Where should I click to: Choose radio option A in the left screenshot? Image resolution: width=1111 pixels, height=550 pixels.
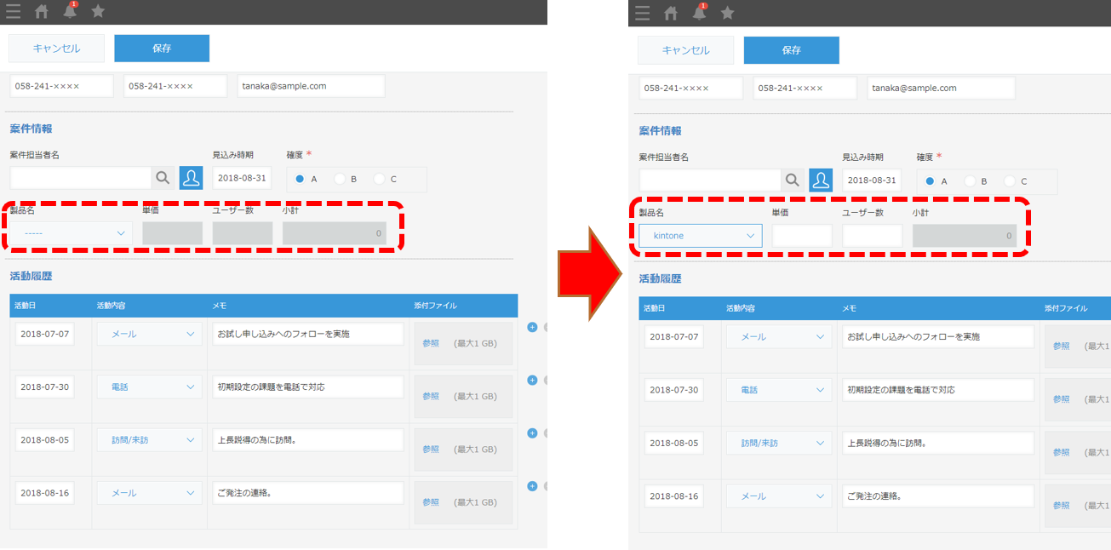[x=300, y=179]
